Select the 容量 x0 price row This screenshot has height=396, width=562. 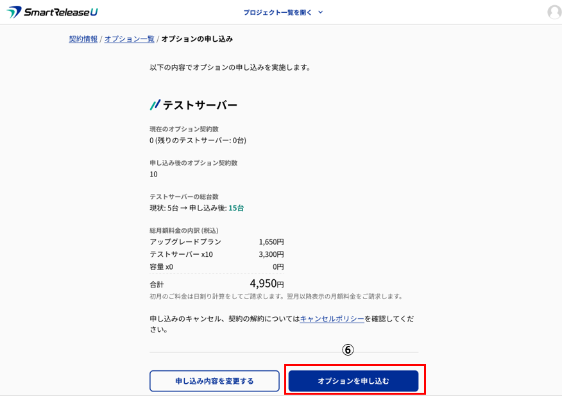(216, 266)
